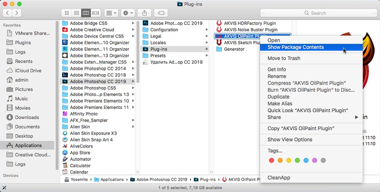
Task: Click the Search field
Action: click(x=318, y=13)
